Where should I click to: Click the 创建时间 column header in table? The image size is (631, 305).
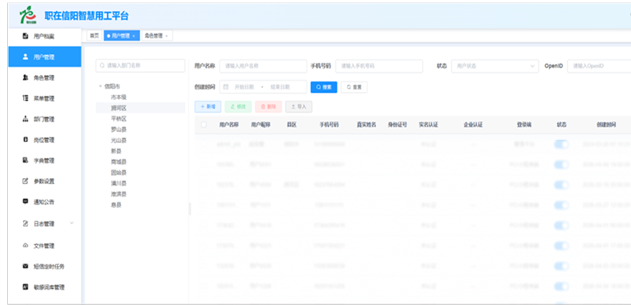pyautogui.click(x=606, y=125)
